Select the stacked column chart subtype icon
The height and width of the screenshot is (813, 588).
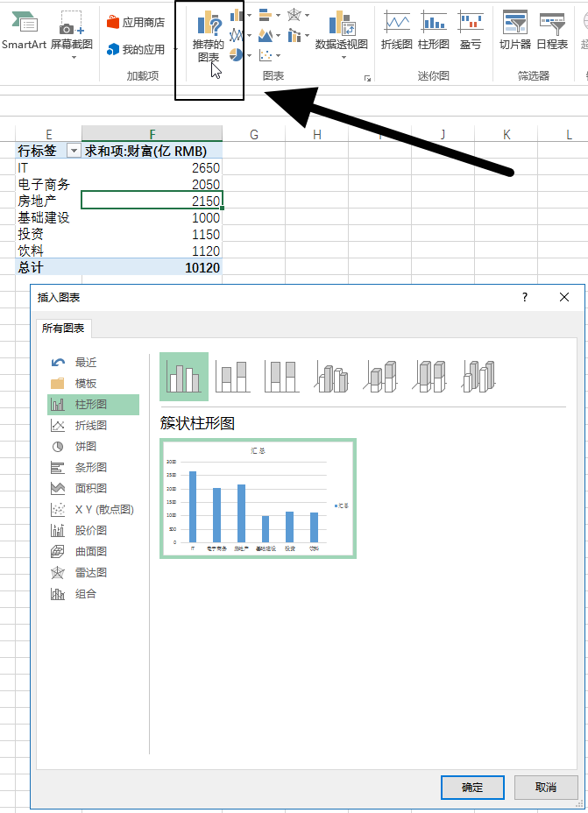pyautogui.click(x=233, y=377)
